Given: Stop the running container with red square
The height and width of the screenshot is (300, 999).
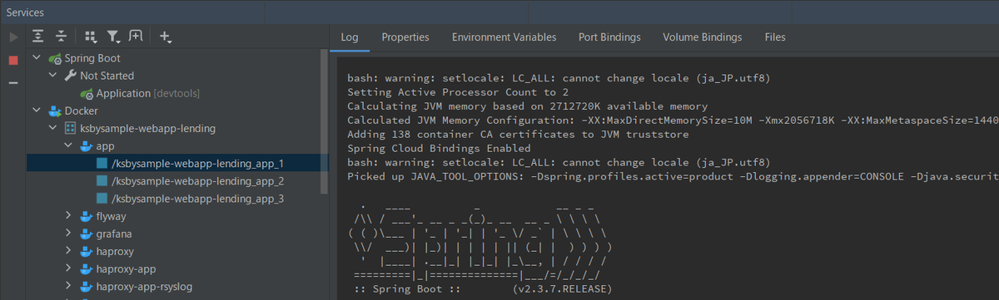Looking at the screenshot, I should (12, 61).
